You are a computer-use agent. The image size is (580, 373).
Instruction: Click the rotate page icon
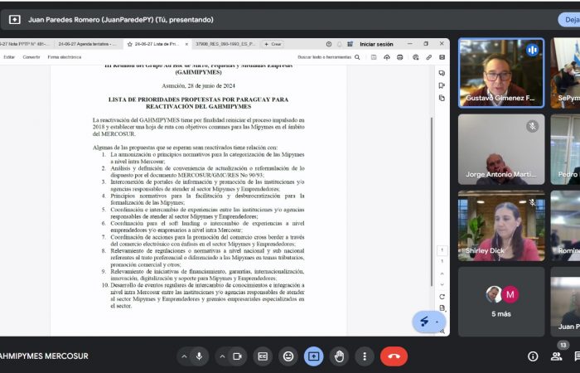442,297
